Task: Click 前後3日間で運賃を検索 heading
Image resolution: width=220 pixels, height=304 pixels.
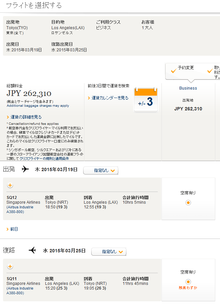Action: (x=108, y=86)
